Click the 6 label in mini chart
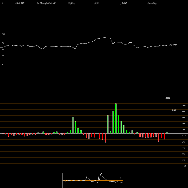The image size is (188, 188). [120, 178]
